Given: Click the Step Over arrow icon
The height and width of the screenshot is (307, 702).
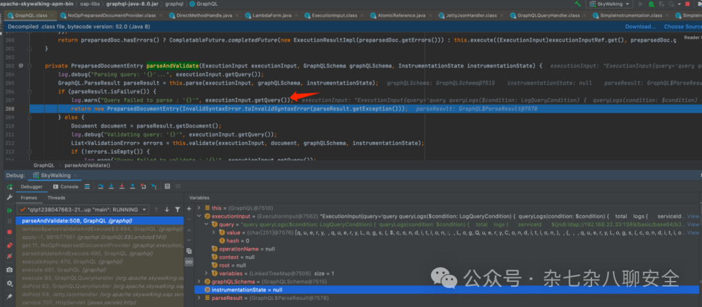Looking at the screenshot, I should click(x=101, y=187).
